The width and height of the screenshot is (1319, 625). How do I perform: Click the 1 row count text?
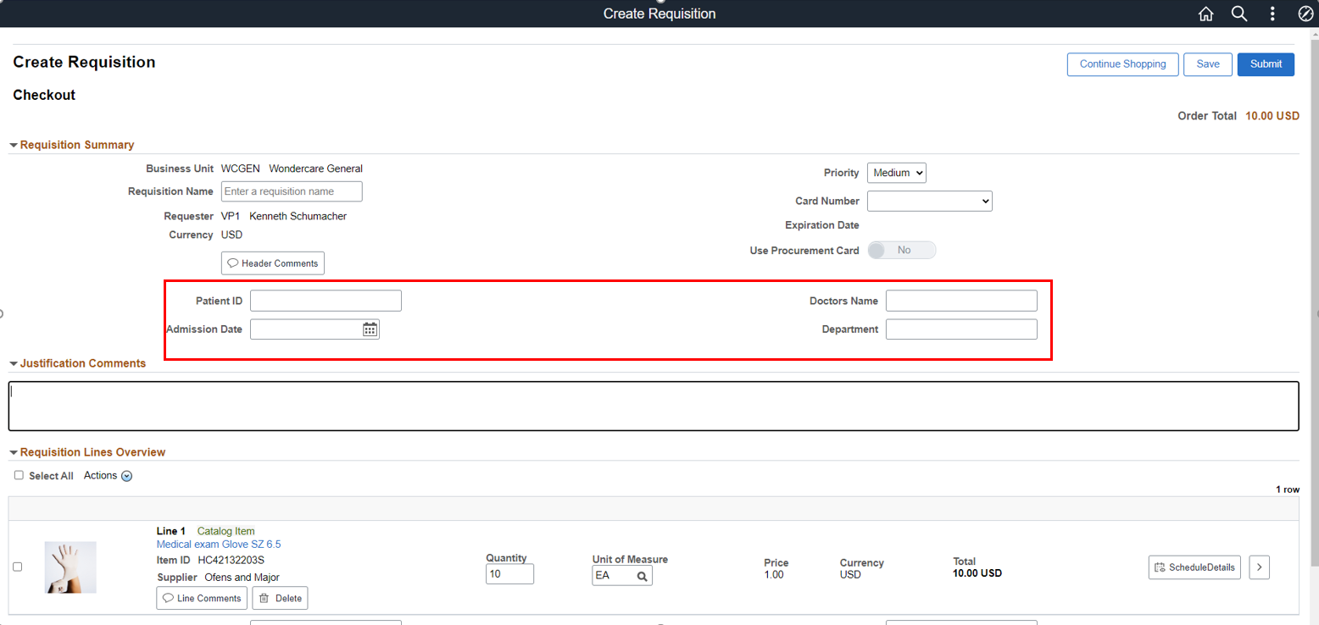pos(1288,489)
